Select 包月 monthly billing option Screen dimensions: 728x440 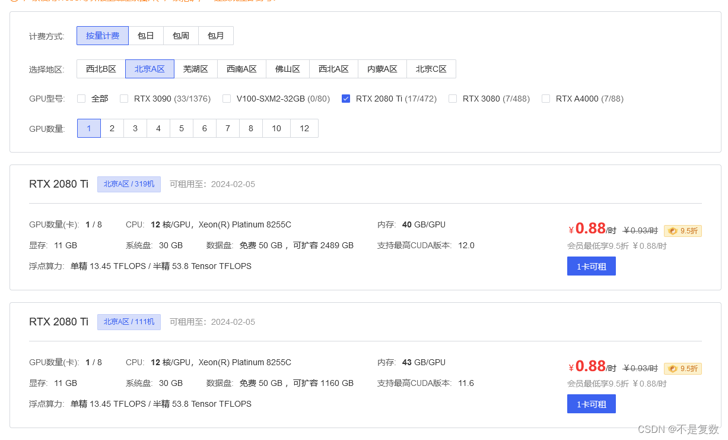(216, 36)
